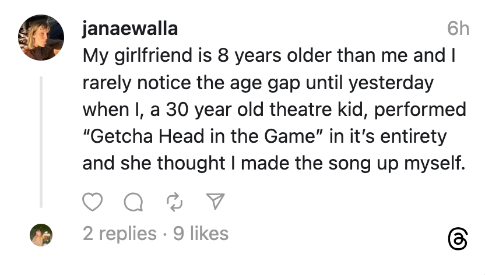Click the line starting "My girlfriend is 8 years"

click(268, 56)
